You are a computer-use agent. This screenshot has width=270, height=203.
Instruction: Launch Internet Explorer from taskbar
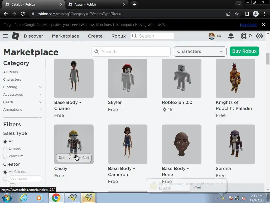(x=23, y=198)
